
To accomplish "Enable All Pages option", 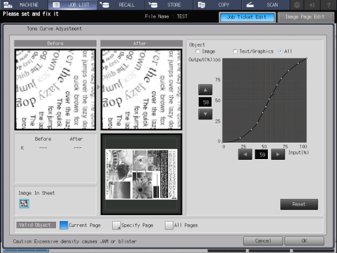I will [x=169, y=225].
